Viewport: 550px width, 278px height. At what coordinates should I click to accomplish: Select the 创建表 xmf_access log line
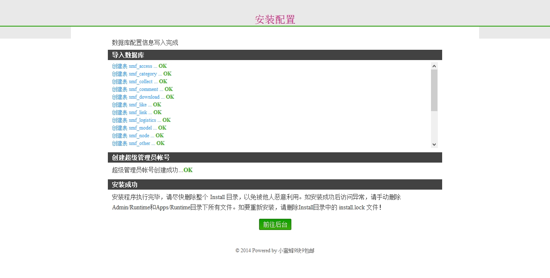139,66
